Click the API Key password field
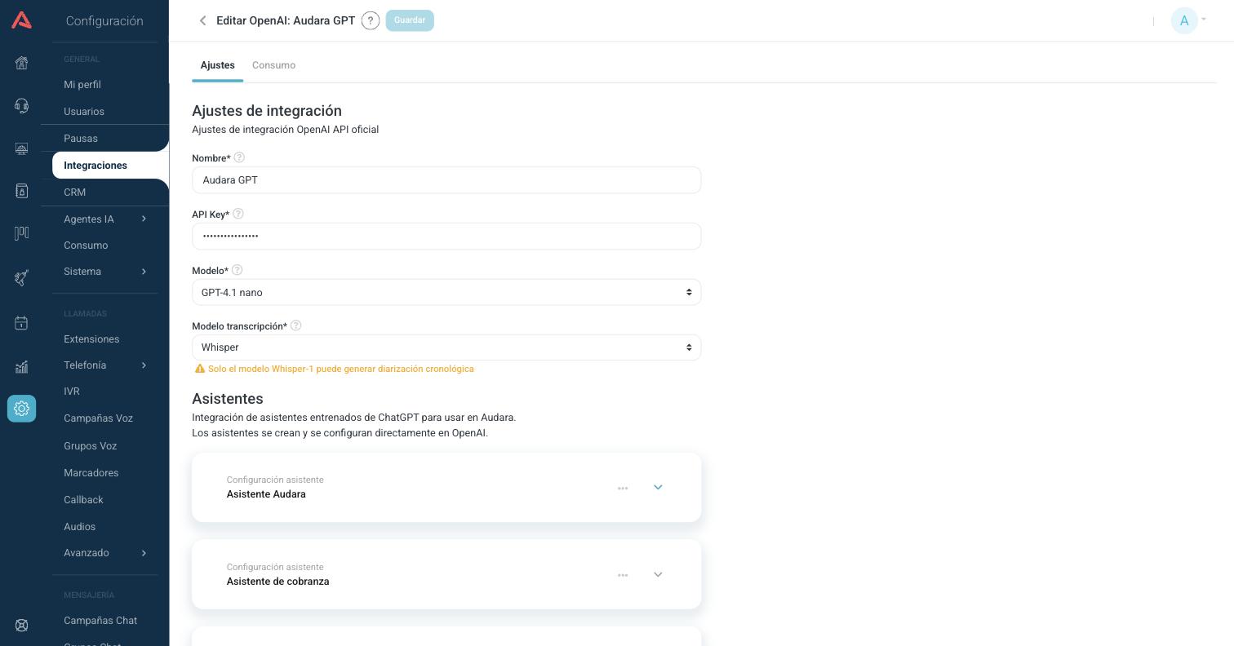This screenshot has width=1234, height=646. coord(446,237)
